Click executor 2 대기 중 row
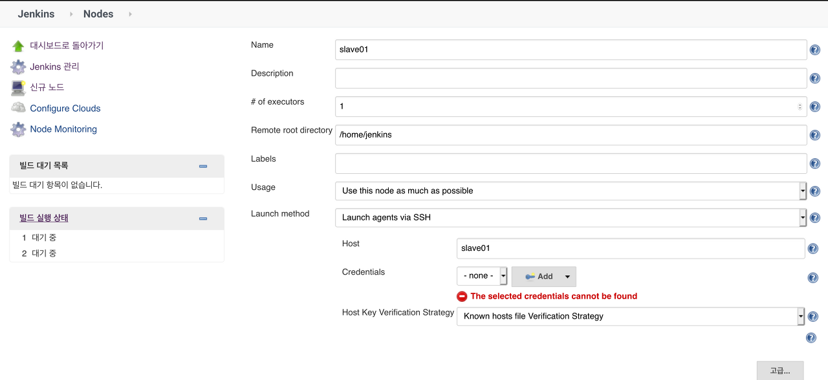The height and width of the screenshot is (380, 828). point(116,253)
